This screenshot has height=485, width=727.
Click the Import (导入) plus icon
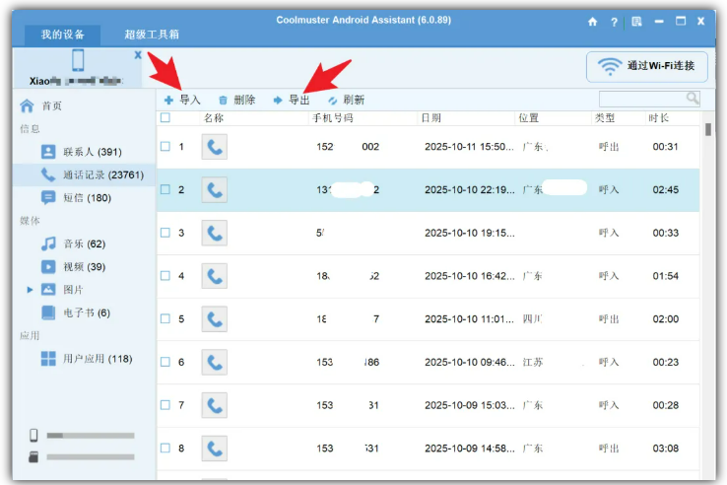pos(168,100)
